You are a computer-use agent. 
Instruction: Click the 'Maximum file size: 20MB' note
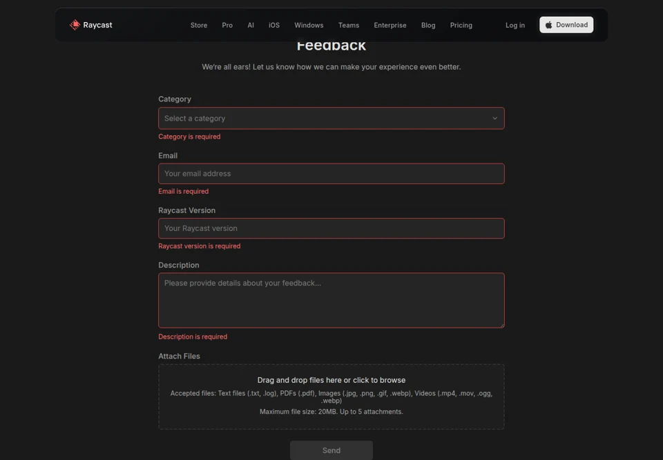pos(331,412)
